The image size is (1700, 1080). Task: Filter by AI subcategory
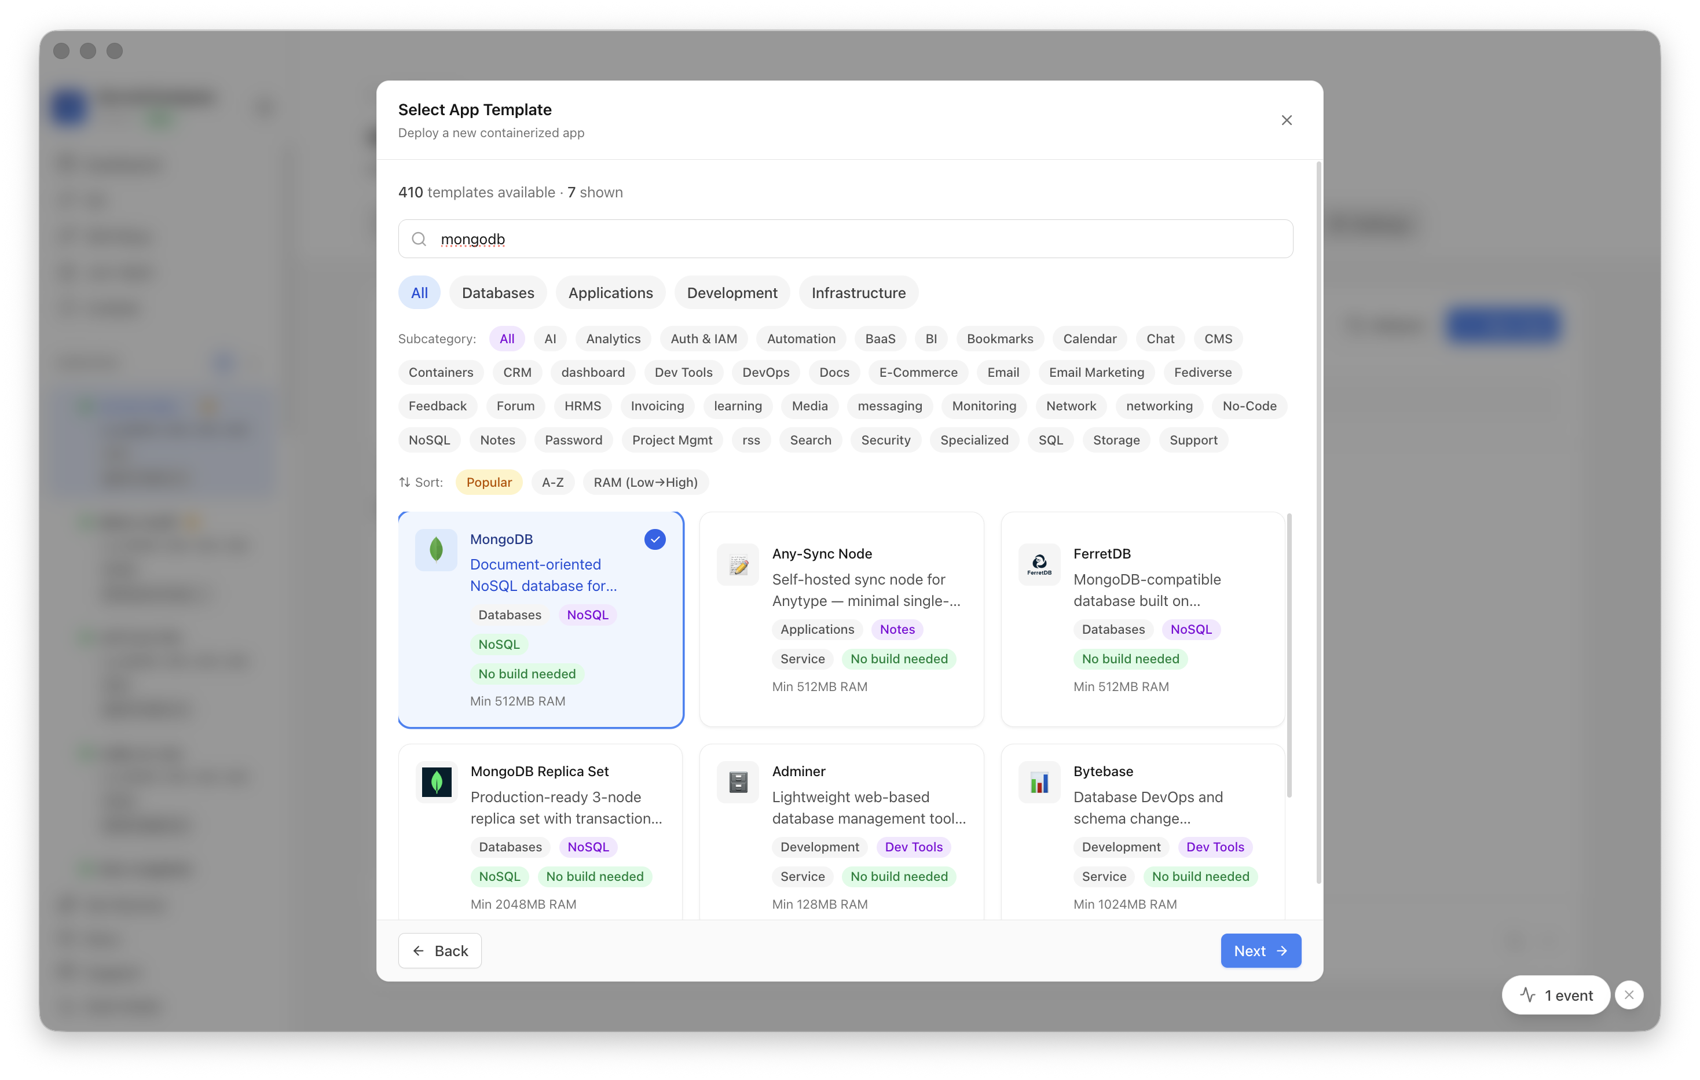pyautogui.click(x=550, y=339)
